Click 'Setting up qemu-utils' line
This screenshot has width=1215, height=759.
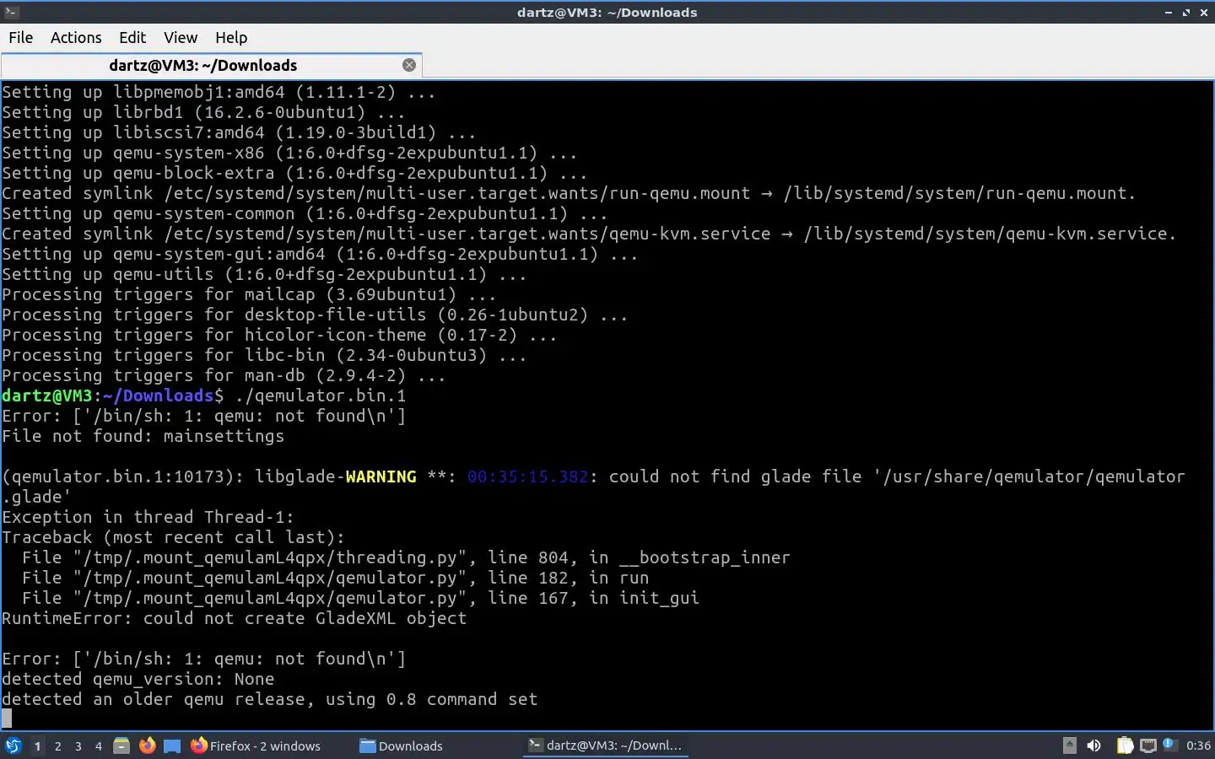(x=264, y=274)
